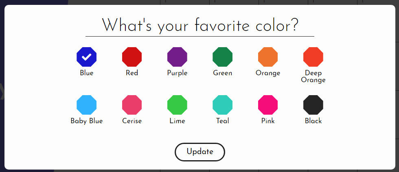This screenshot has width=399, height=172.
Task: Click the Baby Blue text label
Action: pos(86,121)
